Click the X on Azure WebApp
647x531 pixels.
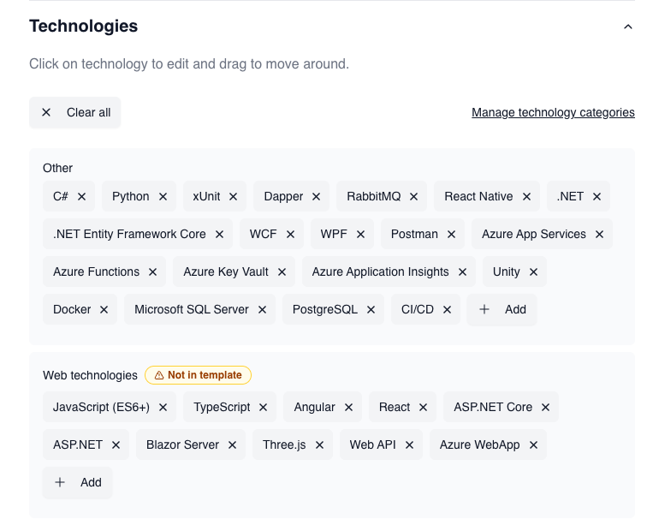pyautogui.click(x=533, y=445)
